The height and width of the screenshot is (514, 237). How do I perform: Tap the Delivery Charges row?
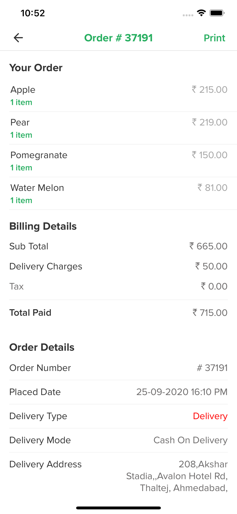[x=118, y=266]
